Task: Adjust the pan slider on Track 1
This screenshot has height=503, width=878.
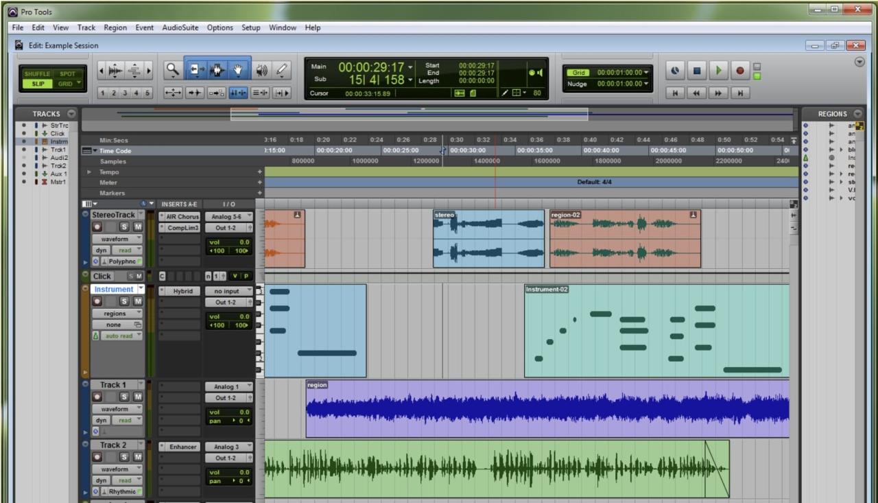Action: (x=230, y=419)
